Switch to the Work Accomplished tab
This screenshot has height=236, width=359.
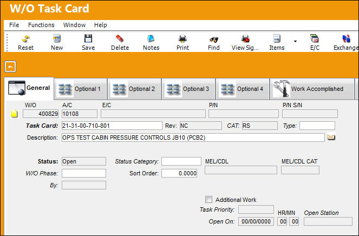pos(312,89)
